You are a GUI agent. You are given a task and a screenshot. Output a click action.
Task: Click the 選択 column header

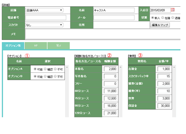point(48,61)
